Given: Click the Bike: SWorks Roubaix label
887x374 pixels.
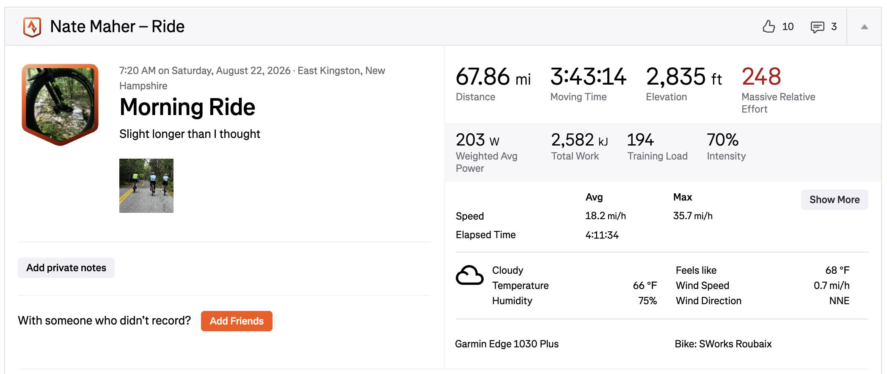Looking at the screenshot, I should [x=723, y=344].
